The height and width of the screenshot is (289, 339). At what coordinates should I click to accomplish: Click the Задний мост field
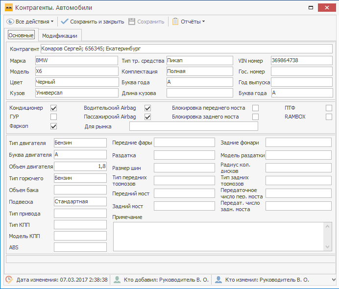(184, 206)
